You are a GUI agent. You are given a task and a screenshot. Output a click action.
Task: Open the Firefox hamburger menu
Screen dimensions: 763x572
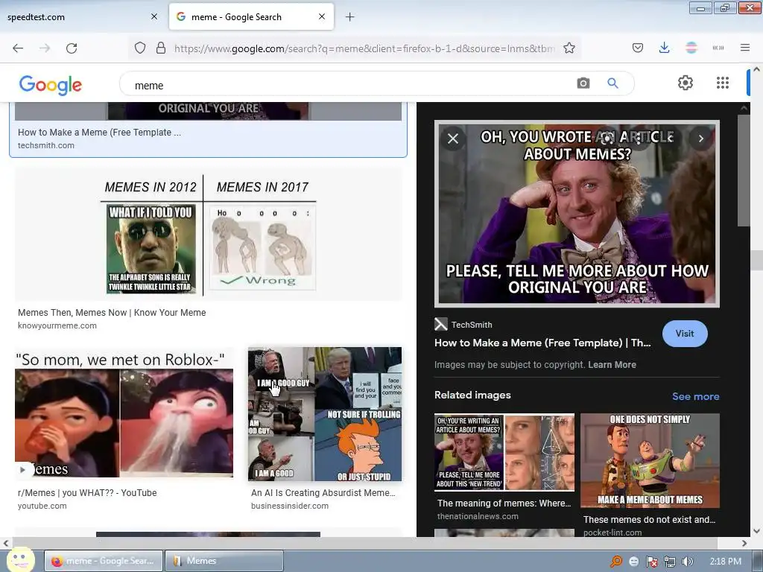coord(744,48)
